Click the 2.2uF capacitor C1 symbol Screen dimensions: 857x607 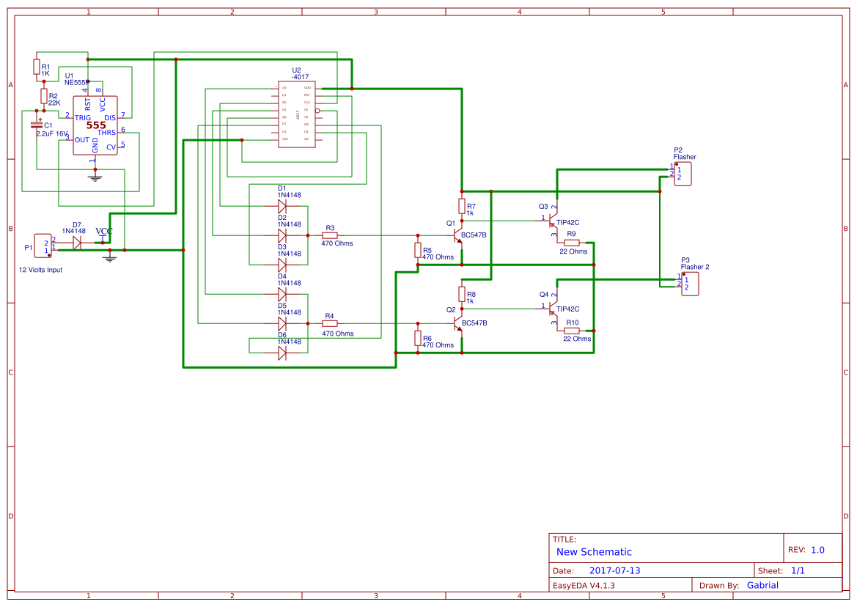coord(37,125)
